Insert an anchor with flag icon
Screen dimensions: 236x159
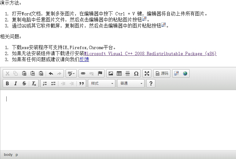click(100, 73)
